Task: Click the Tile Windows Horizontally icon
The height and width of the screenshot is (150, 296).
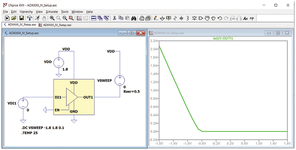Action: pos(94,18)
